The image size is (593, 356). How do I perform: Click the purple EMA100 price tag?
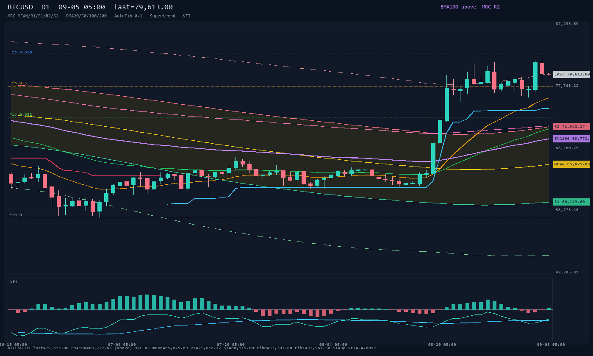click(x=571, y=139)
